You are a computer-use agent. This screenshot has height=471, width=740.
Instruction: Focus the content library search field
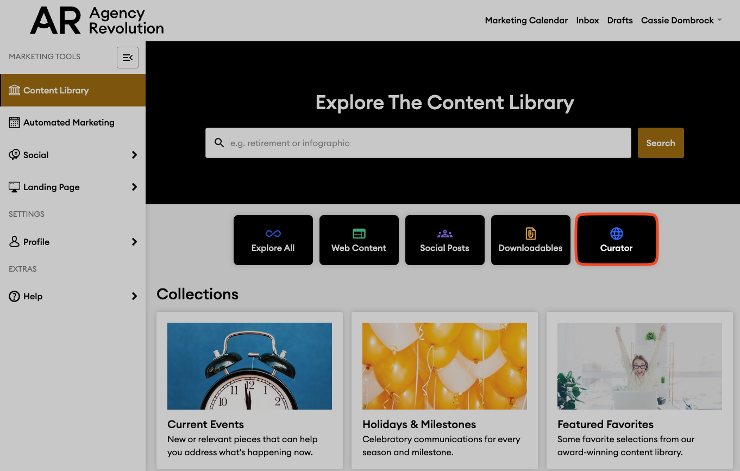pyautogui.click(x=418, y=143)
